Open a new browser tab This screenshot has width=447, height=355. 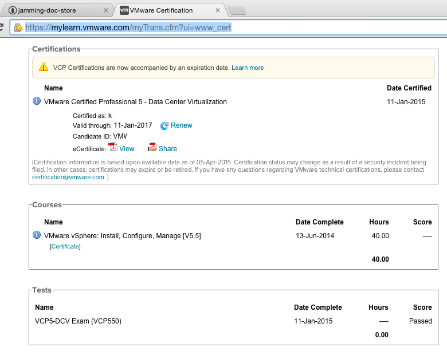pyautogui.click(x=237, y=10)
